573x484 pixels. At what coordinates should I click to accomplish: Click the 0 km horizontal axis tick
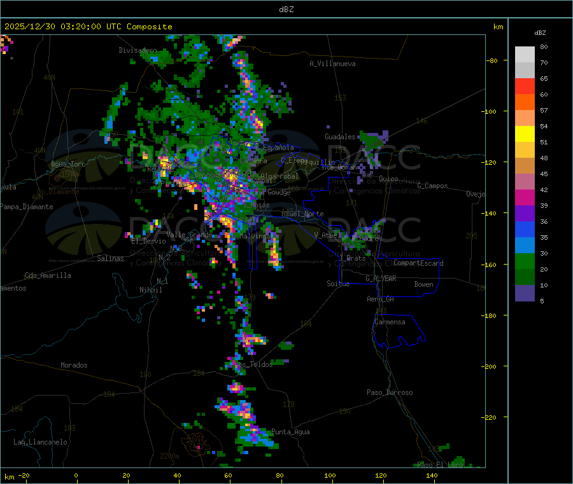76,476
